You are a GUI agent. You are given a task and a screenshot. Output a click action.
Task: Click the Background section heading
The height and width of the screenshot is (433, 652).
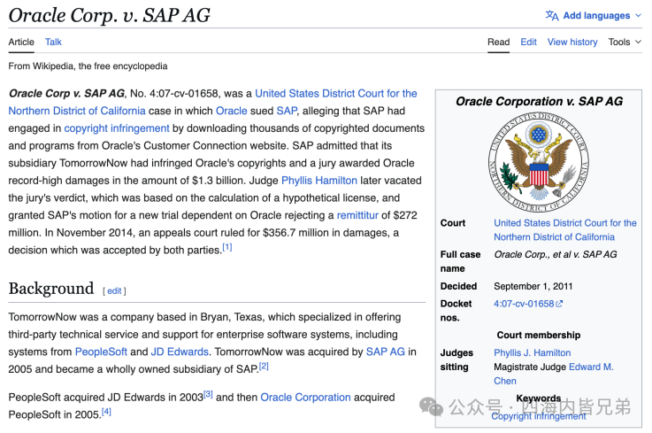[x=51, y=289]
